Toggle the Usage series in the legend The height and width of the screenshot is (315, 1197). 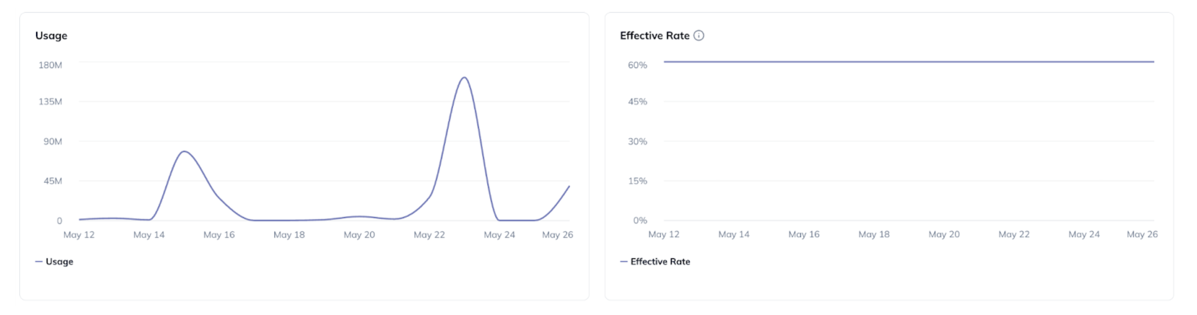[59, 262]
